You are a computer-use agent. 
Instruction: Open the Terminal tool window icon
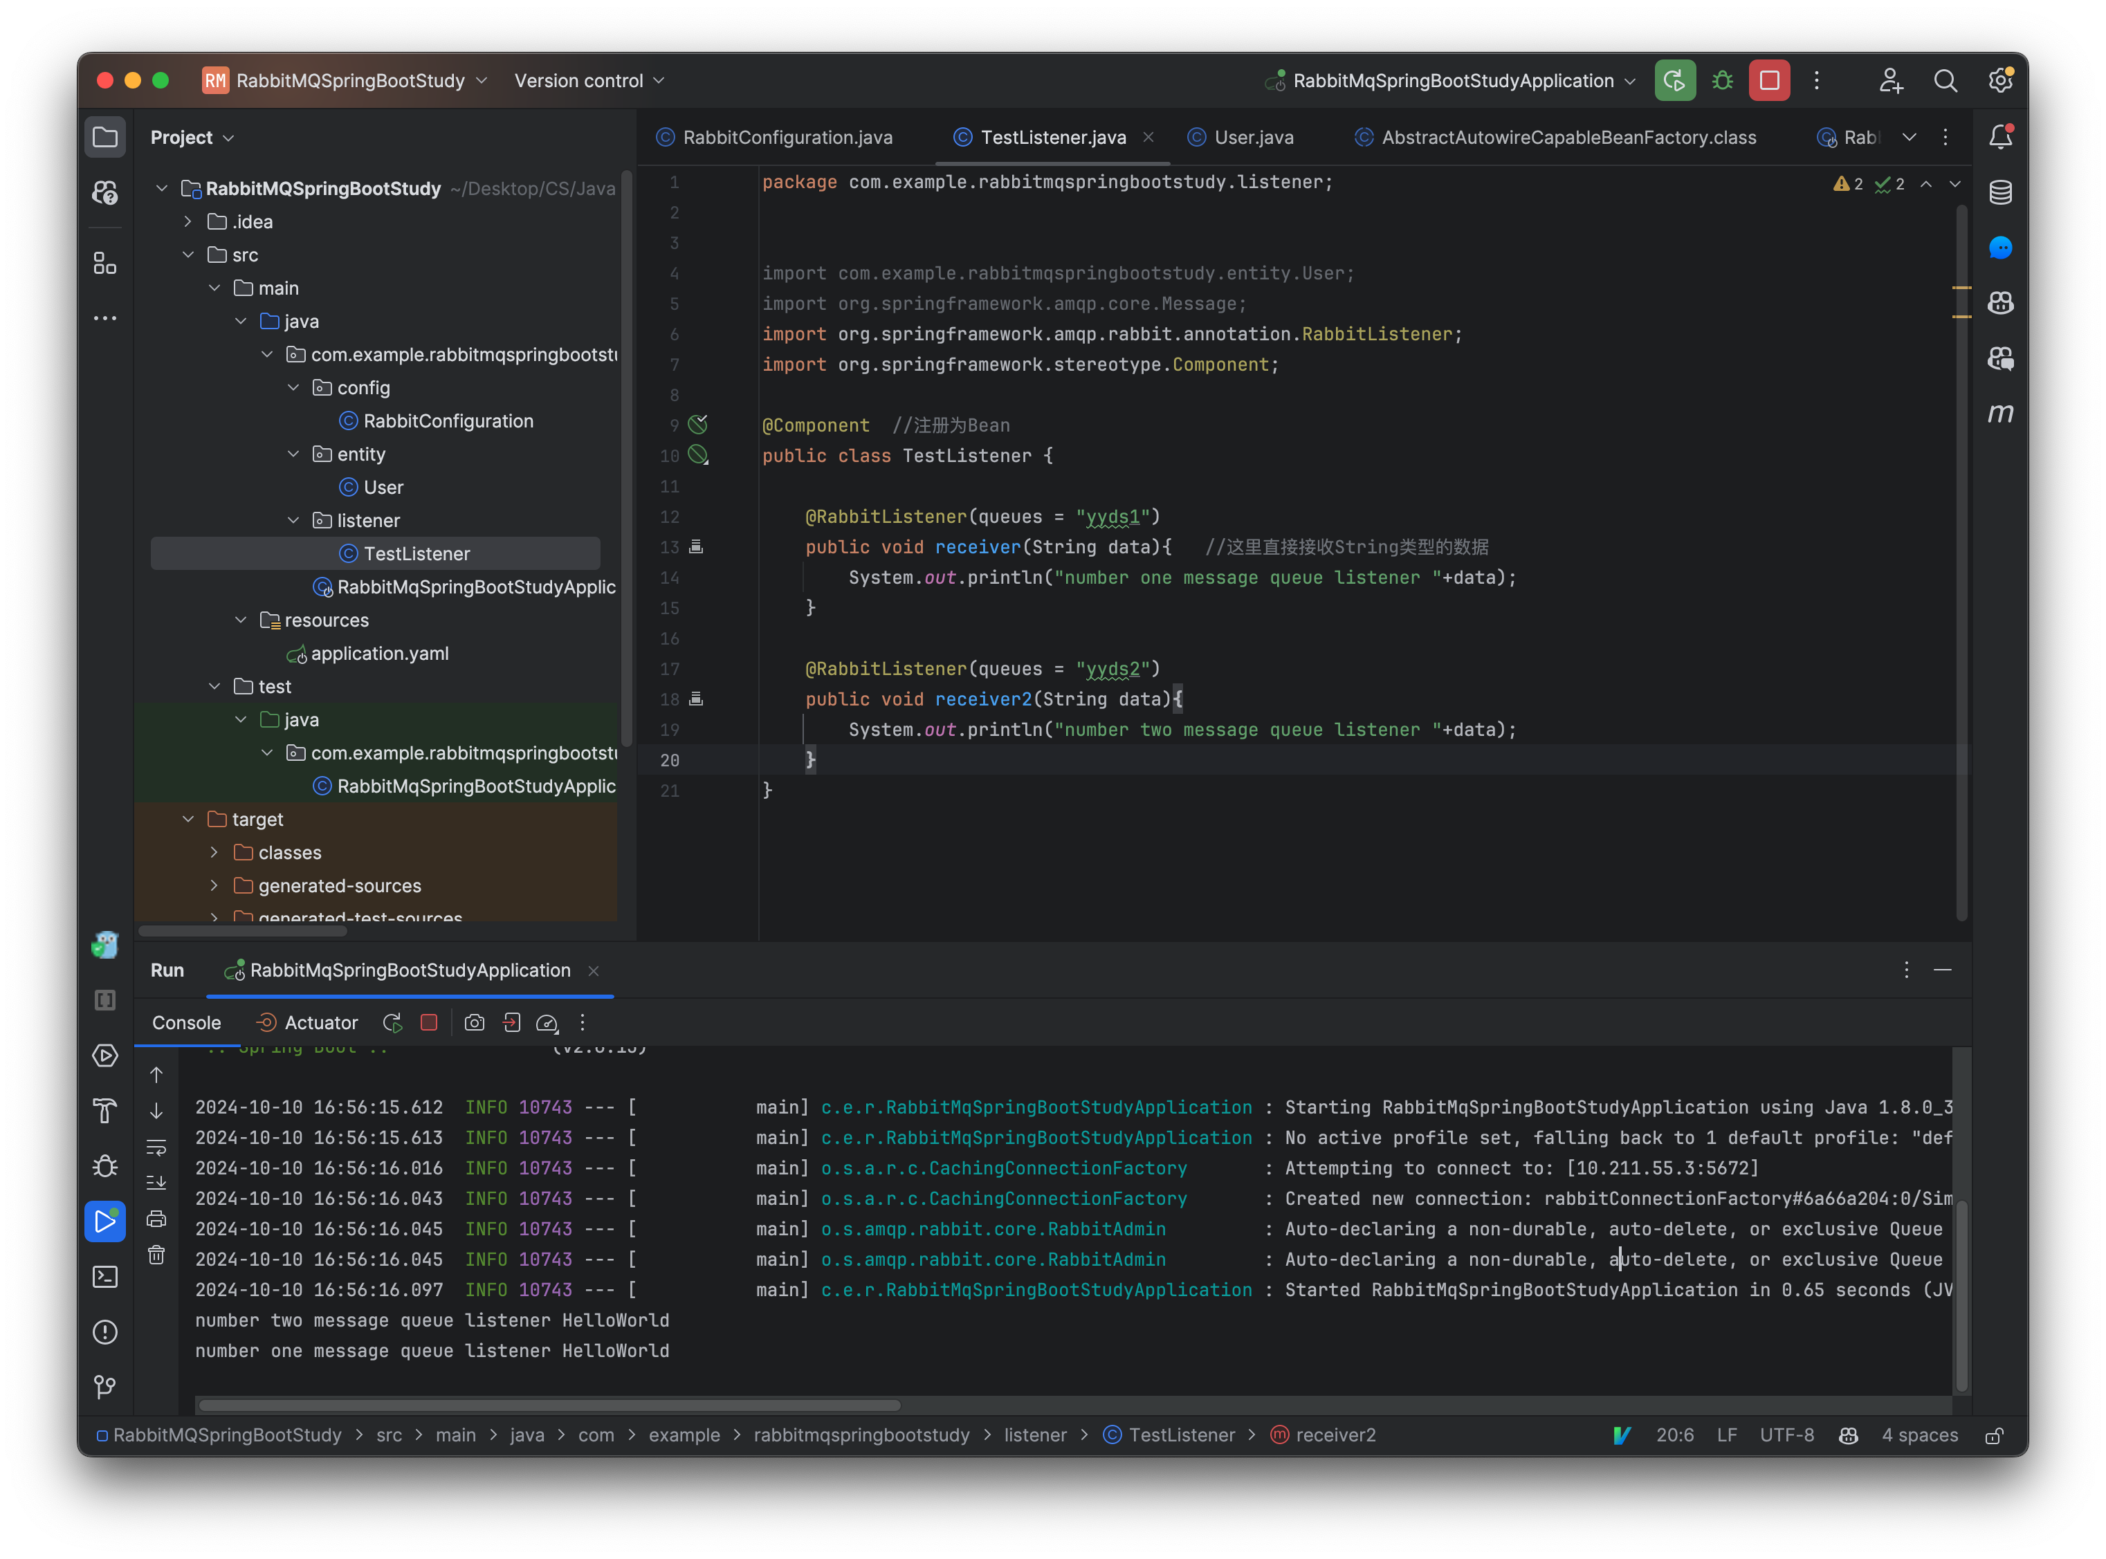104,1277
